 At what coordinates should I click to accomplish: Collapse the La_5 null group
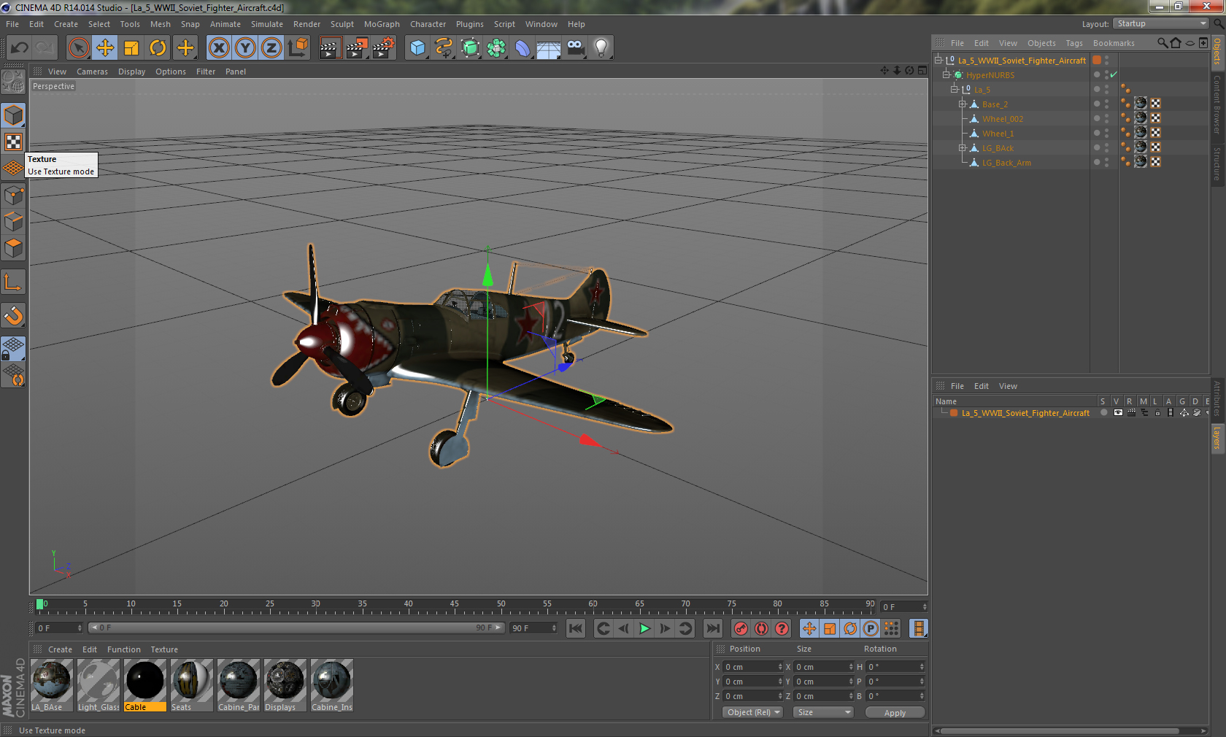[955, 90]
